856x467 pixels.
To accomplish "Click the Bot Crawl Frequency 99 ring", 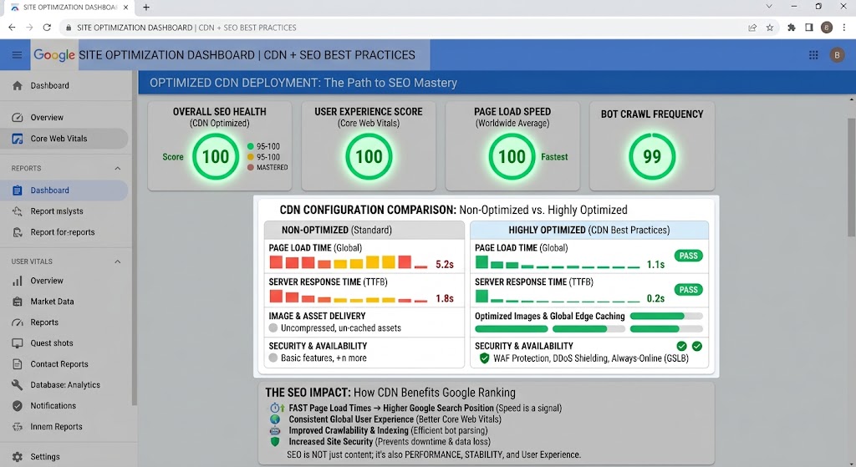I will tap(652, 157).
